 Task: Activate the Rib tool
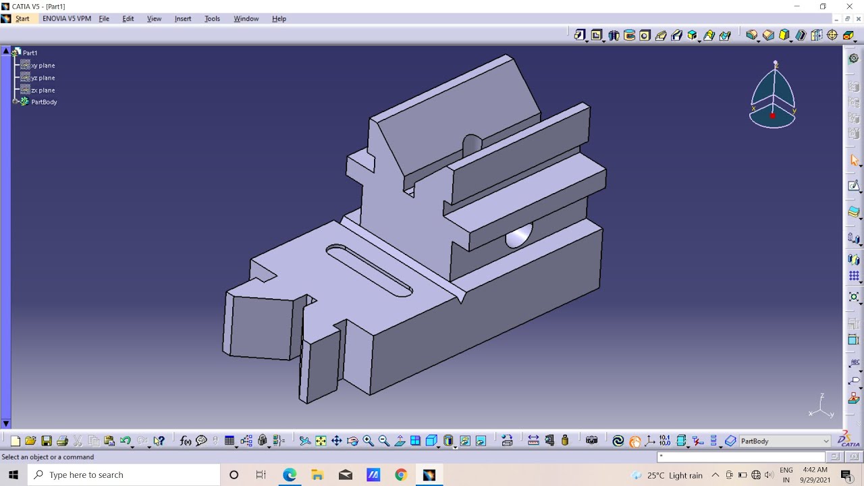coord(661,35)
